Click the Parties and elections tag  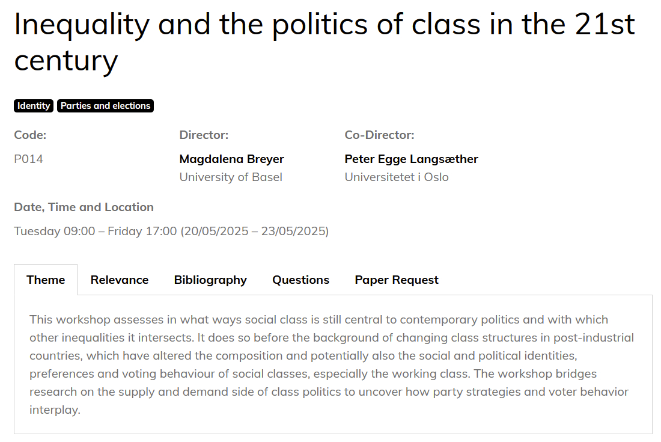(x=105, y=106)
